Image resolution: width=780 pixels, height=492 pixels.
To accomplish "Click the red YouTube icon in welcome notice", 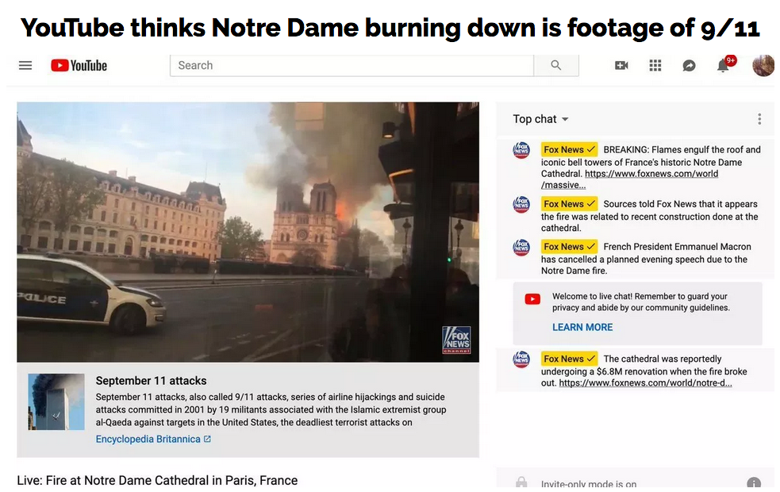I will pos(532,299).
